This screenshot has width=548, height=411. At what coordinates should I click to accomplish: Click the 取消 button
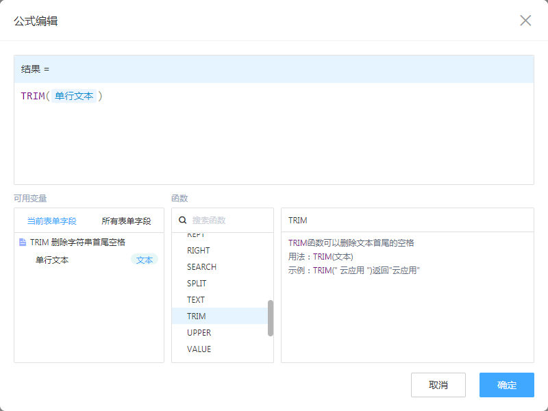point(438,385)
